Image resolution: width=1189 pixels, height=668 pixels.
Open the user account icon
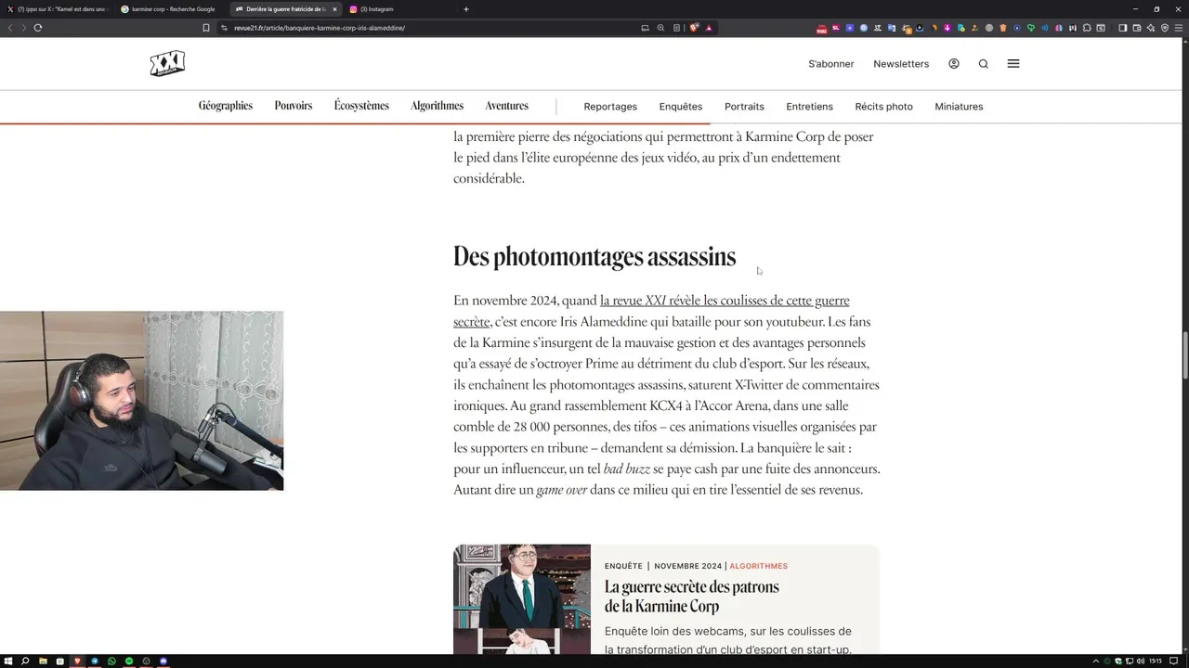(x=954, y=64)
